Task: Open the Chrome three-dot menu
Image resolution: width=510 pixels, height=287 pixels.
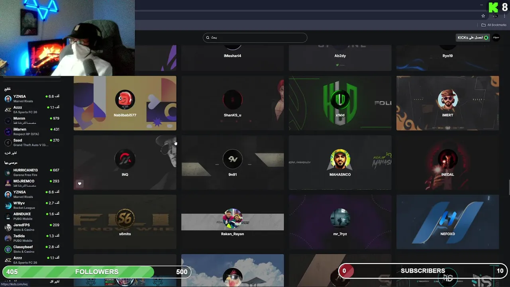Action: [x=504, y=16]
